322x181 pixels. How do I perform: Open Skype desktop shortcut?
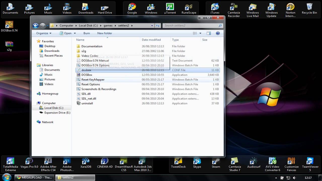tap(197, 163)
